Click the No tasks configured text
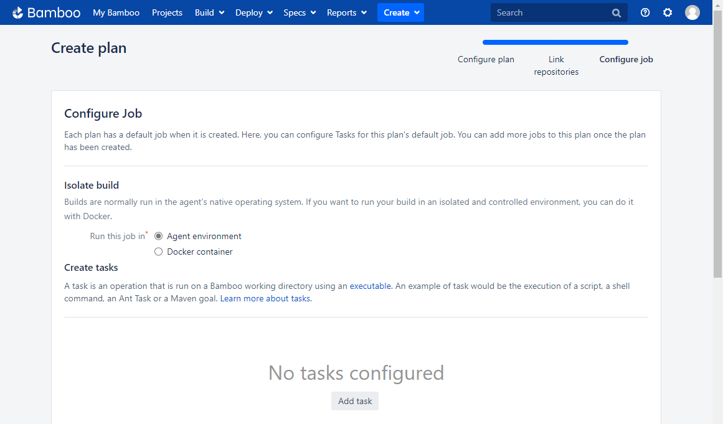The image size is (723, 424). coord(356,373)
